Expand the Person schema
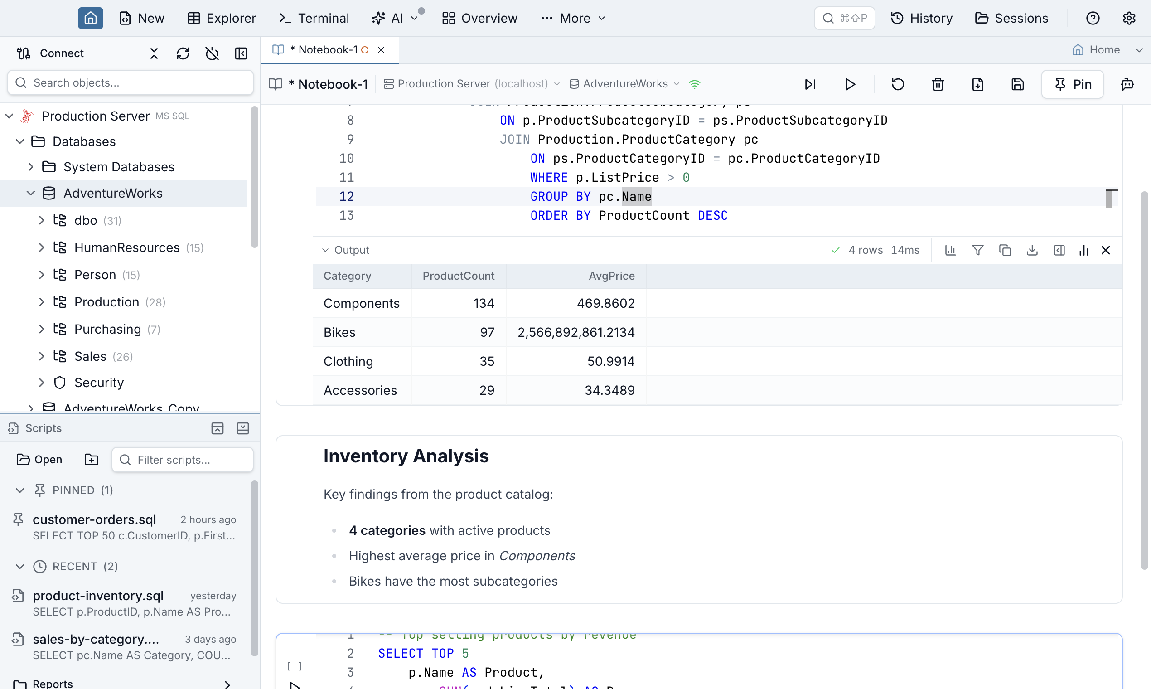This screenshot has height=689, width=1151. pos(42,275)
